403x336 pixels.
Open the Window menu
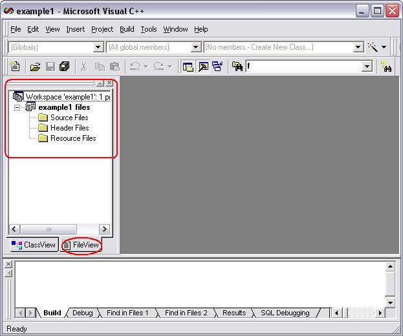(175, 29)
